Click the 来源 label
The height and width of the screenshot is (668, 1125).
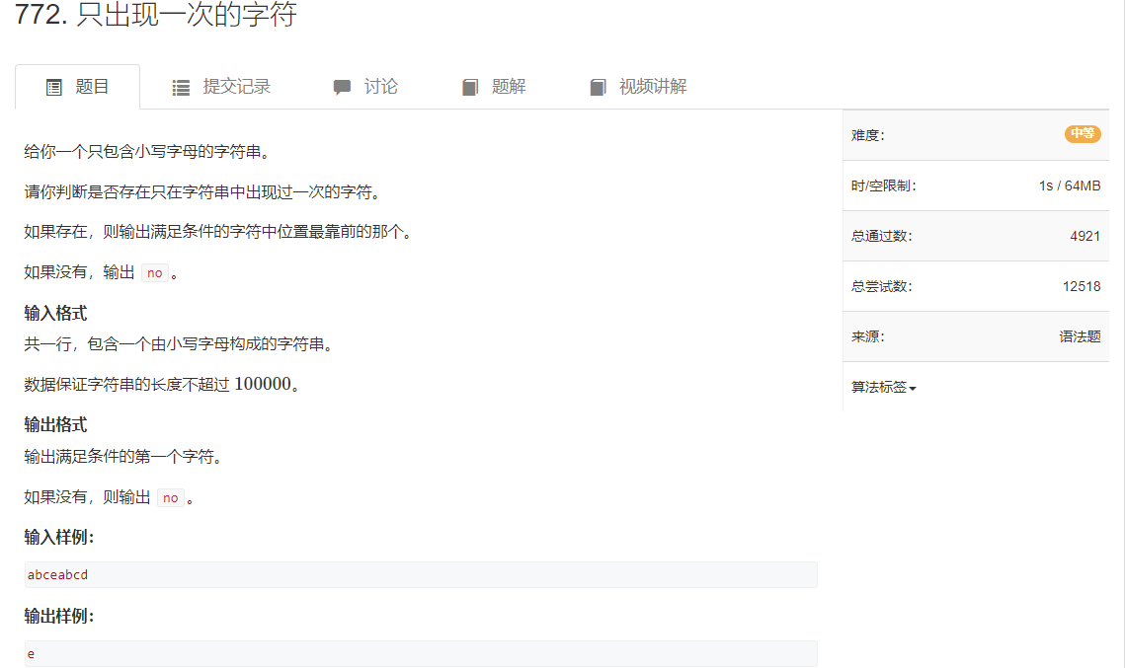coord(868,336)
